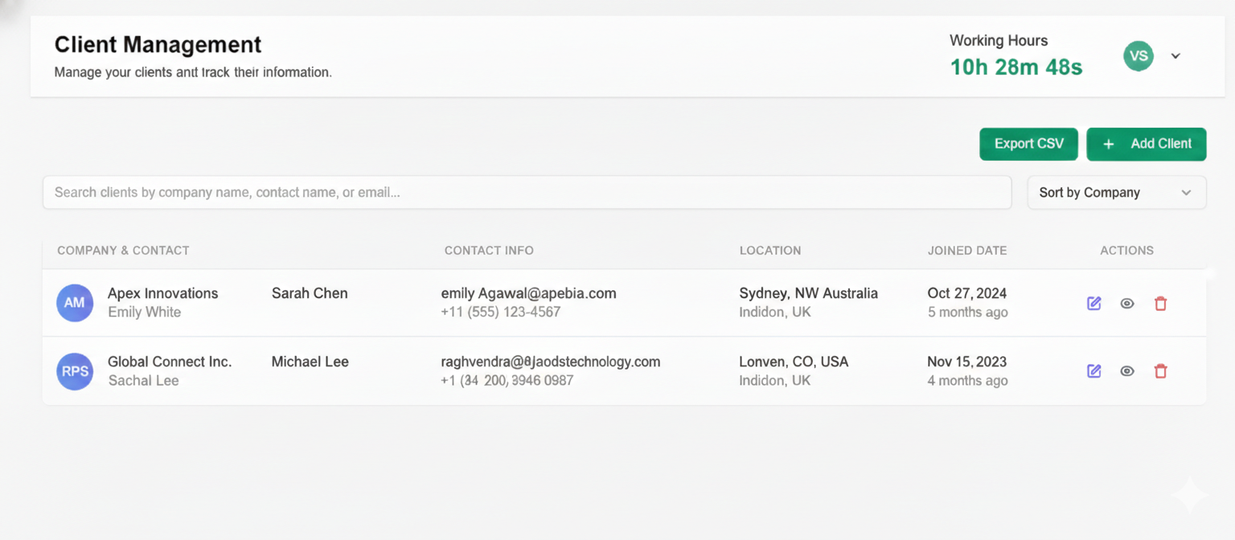The height and width of the screenshot is (540, 1235).
Task: Delete the Global Connect Inc. client
Action: (1160, 370)
